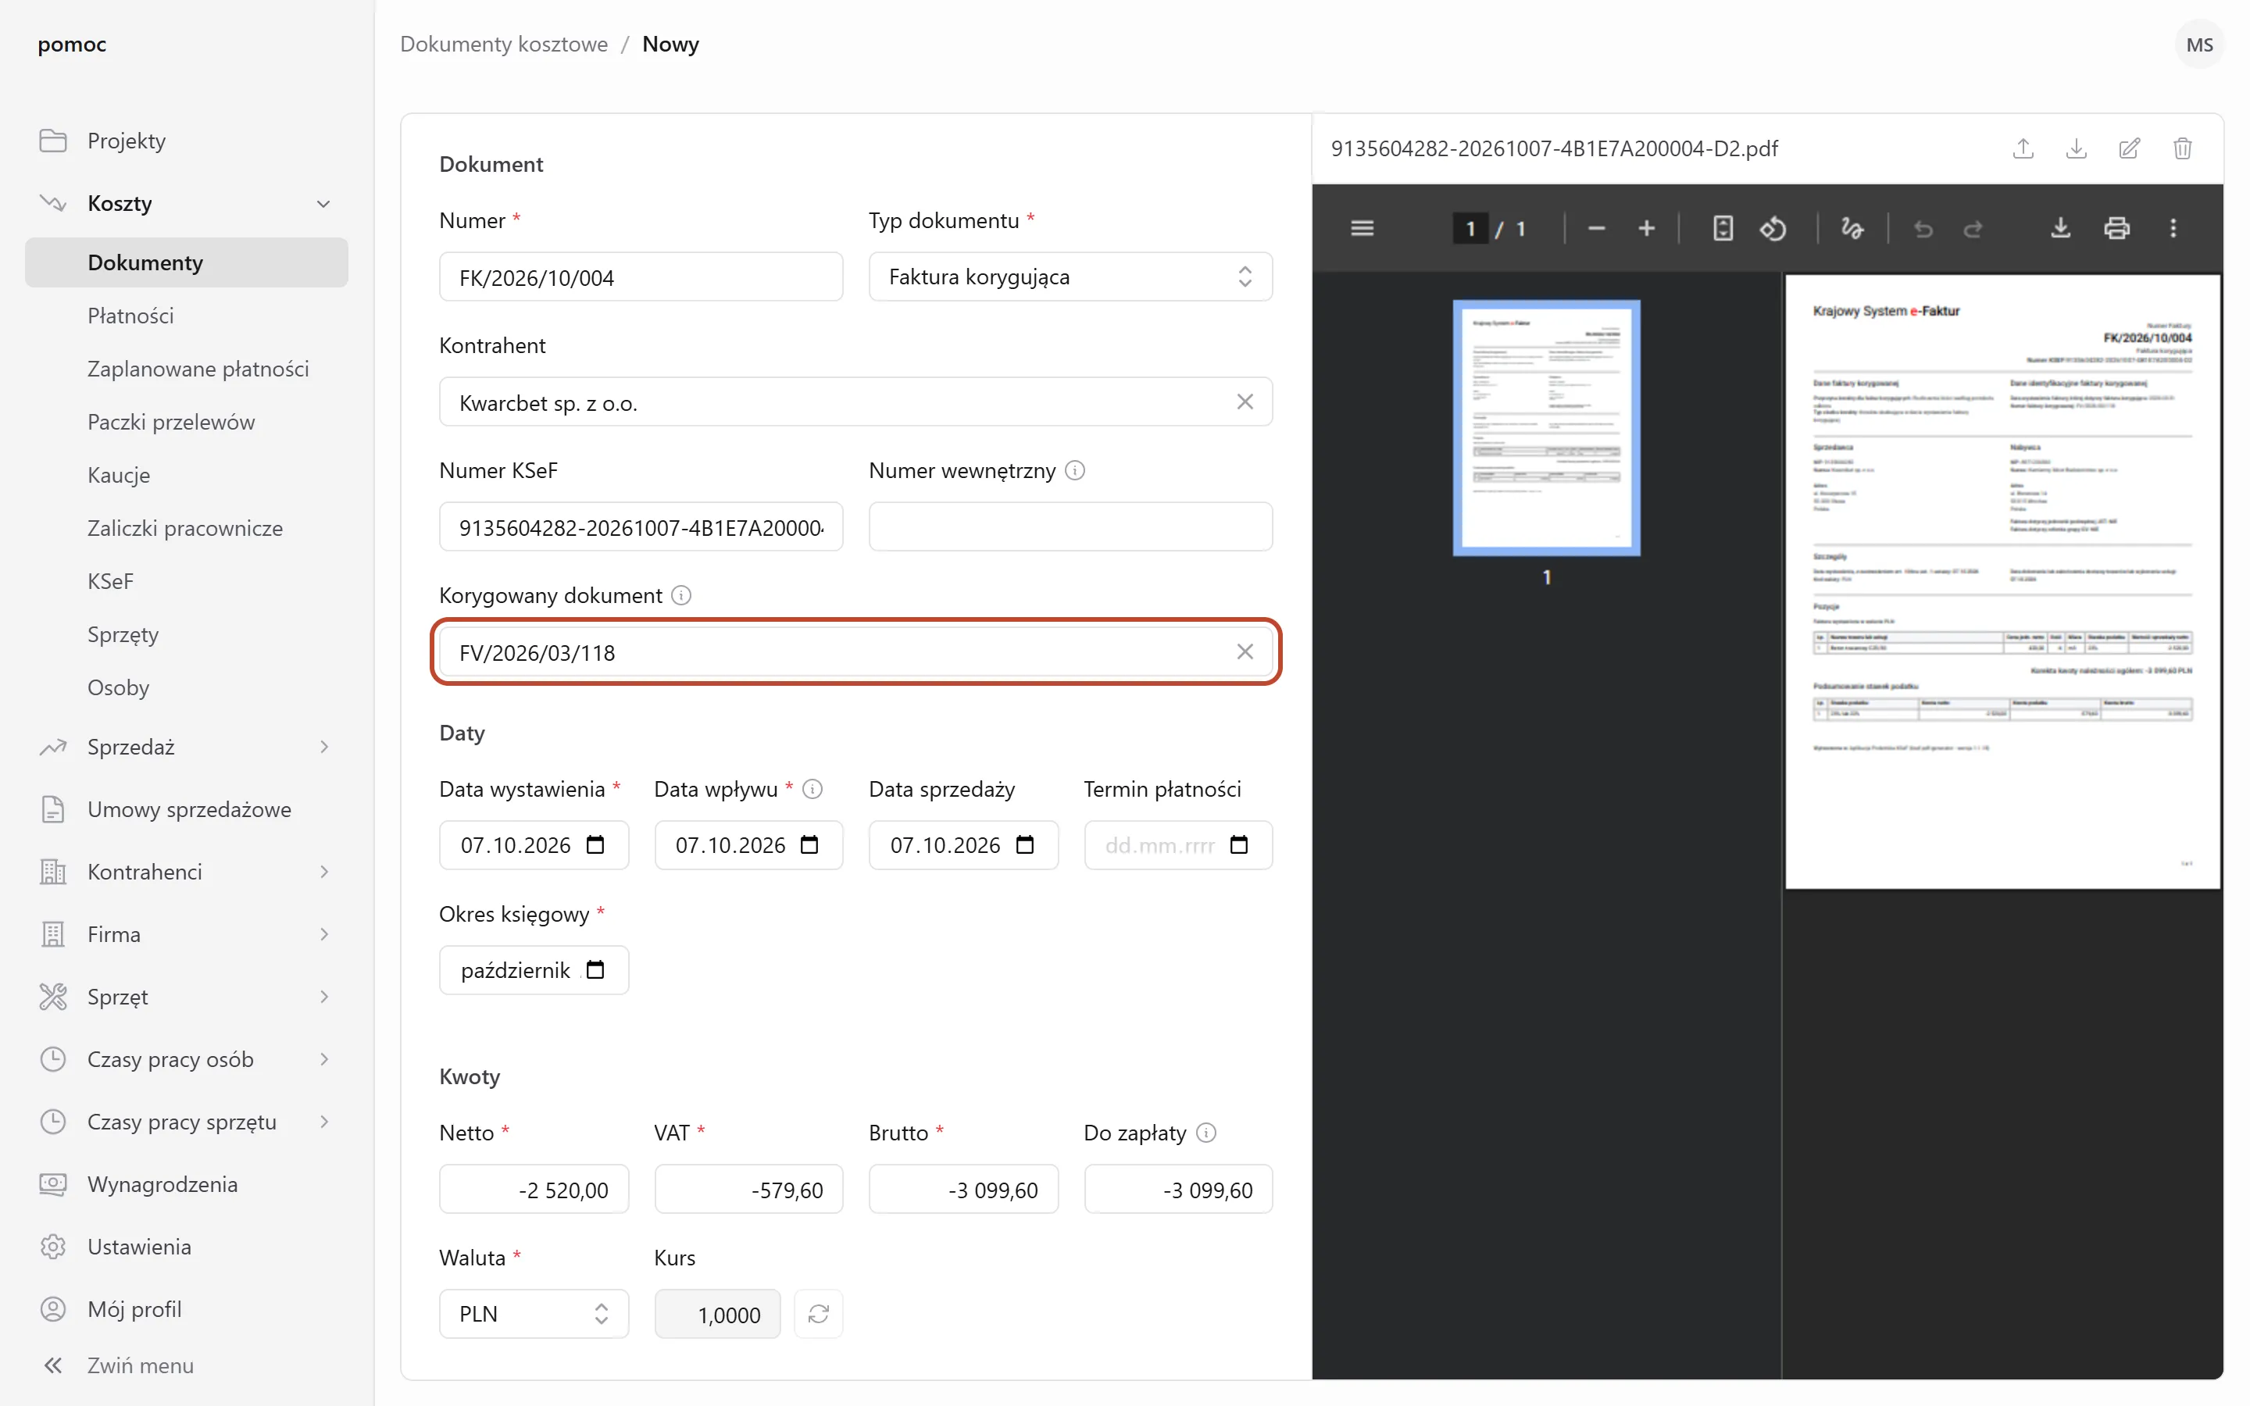Edit the attached PDF file name
2250x1406 pixels.
point(2129,148)
